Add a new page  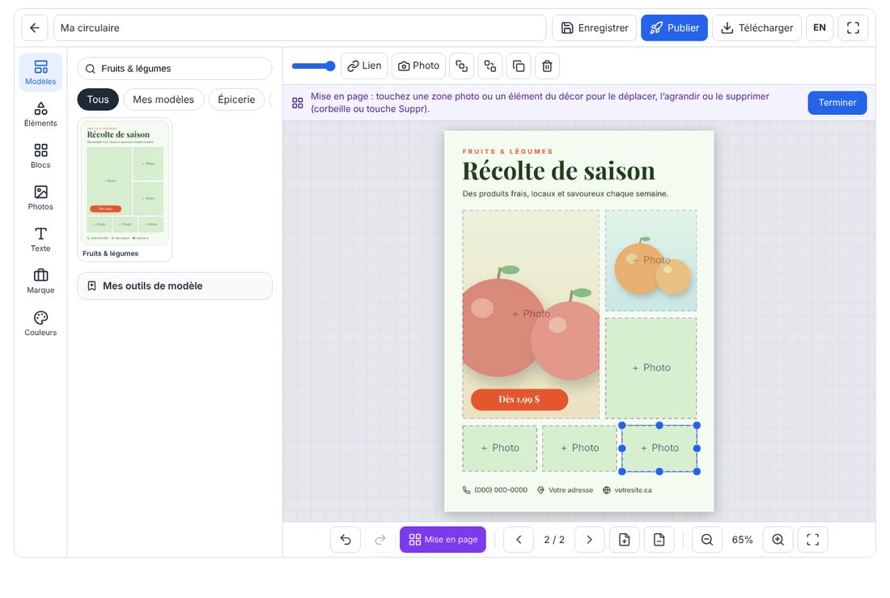coord(625,540)
